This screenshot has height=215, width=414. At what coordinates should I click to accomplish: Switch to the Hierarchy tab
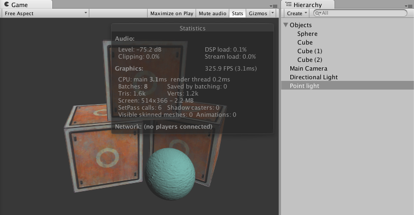[308, 4]
